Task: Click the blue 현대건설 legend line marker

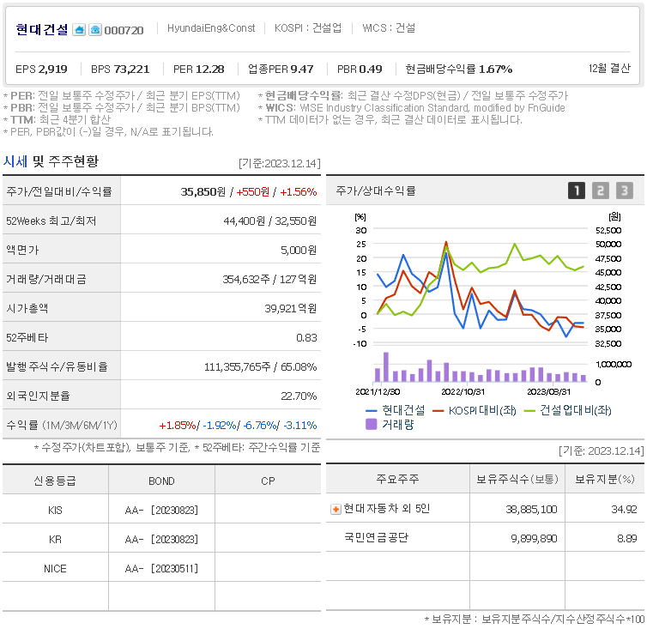Action: [x=371, y=411]
